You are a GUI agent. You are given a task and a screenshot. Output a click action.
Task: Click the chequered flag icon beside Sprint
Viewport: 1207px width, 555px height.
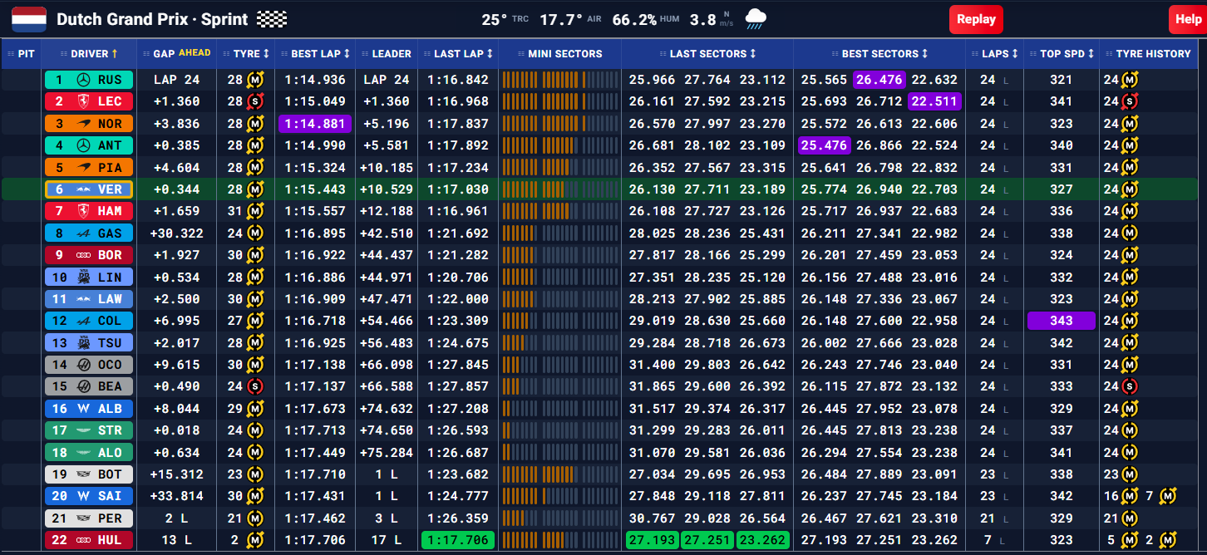[272, 19]
